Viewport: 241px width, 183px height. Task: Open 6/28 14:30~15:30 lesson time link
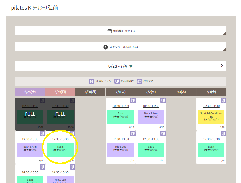pyautogui.click(x=30, y=172)
